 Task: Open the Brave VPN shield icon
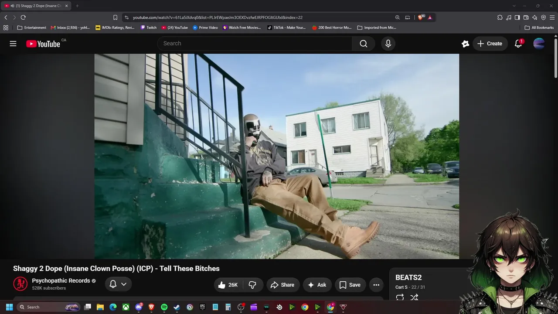[543, 17]
